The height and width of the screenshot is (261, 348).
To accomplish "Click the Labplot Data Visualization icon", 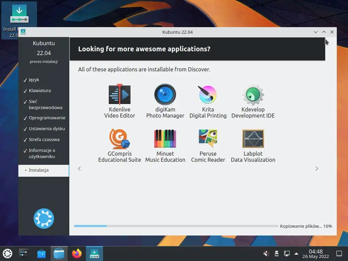I will [253, 139].
